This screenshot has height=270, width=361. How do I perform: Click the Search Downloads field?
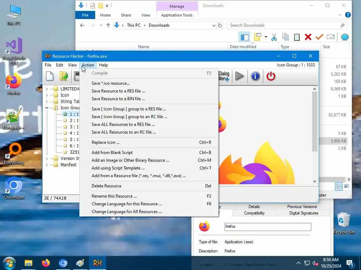pyautogui.click(x=287, y=25)
